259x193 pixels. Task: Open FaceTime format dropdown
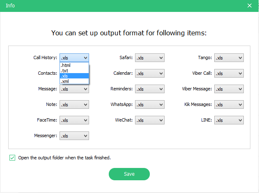74,120
